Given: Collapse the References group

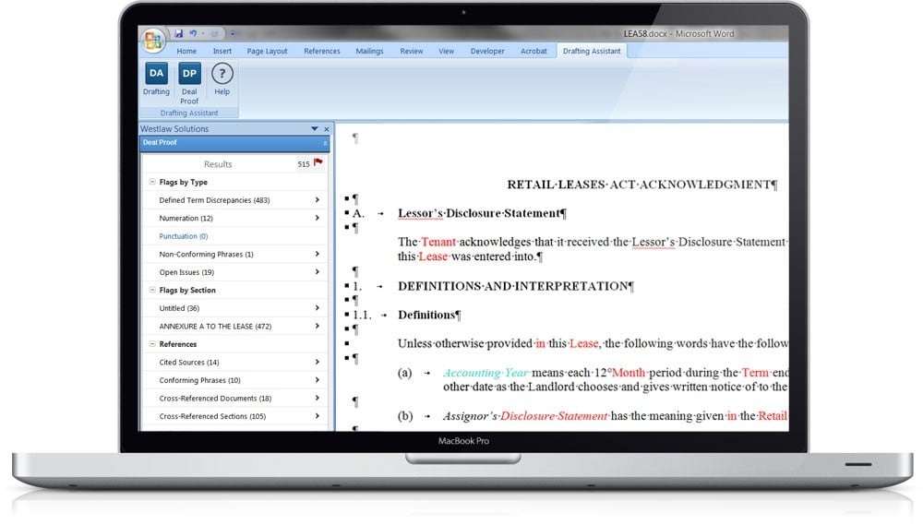Looking at the screenshot, I should pos(152,344).
